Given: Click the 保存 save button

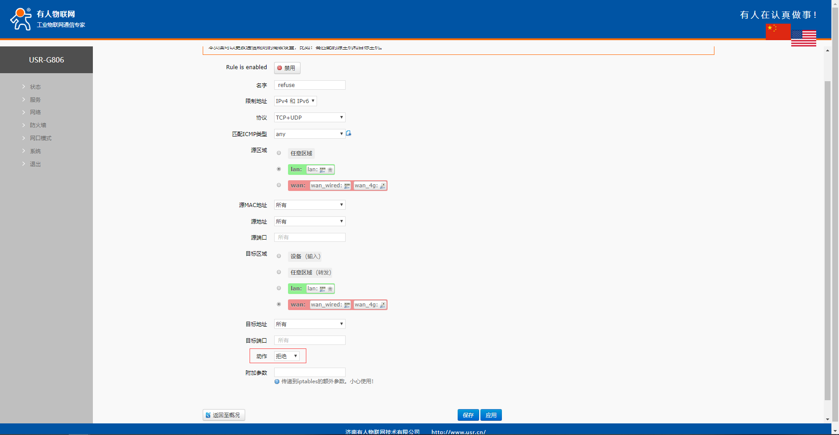Looking at the screenshot, I should tap(468, 415).
